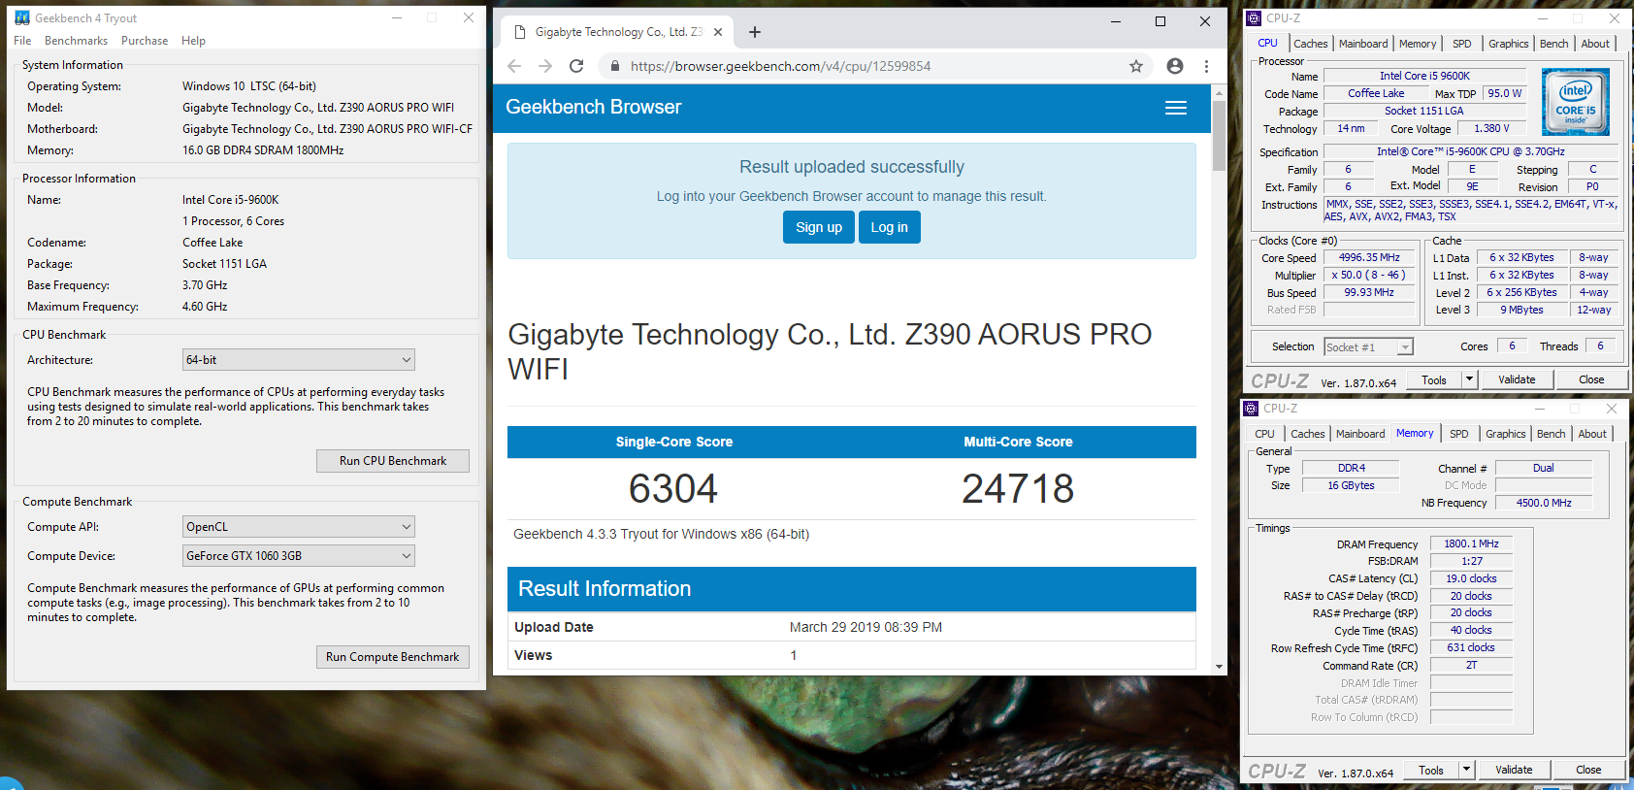Expand Tools arrow in top CPU-Z window

pos(1469,379)
